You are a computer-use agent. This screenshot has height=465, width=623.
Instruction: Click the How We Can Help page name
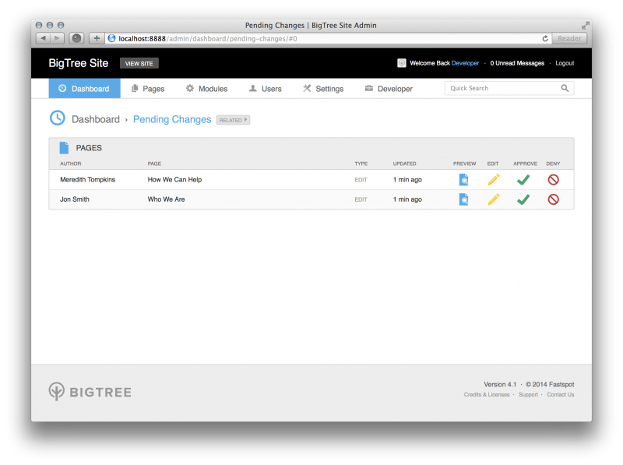click(x=174, y=180)
